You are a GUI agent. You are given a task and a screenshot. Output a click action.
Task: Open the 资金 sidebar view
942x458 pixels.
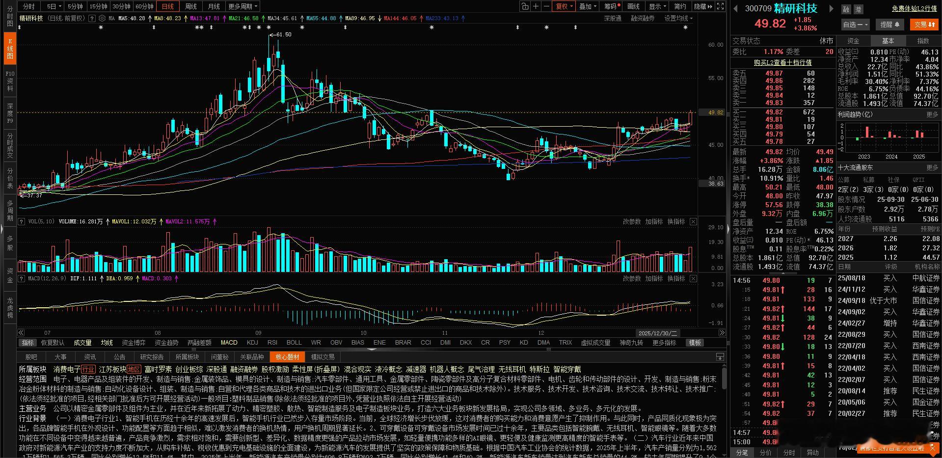10,275
